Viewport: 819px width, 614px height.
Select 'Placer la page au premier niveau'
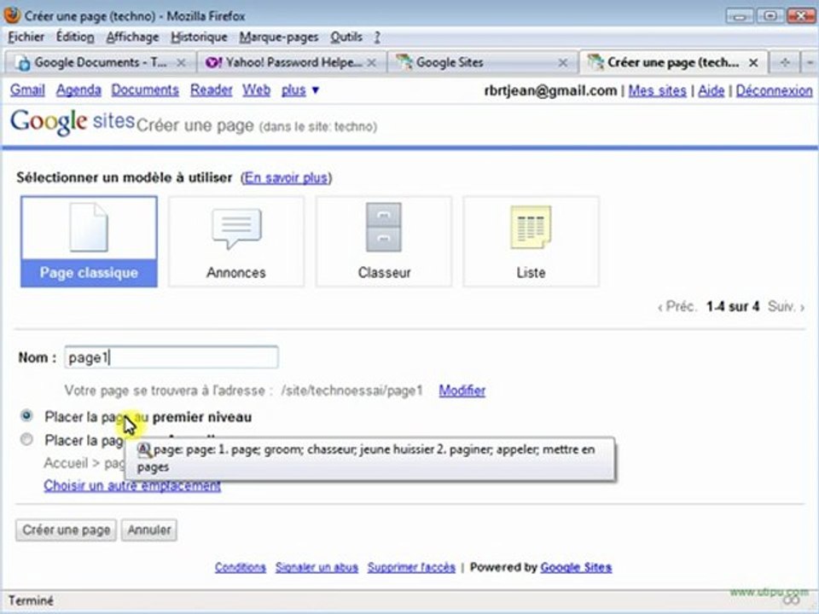click(x=26, y=416)
